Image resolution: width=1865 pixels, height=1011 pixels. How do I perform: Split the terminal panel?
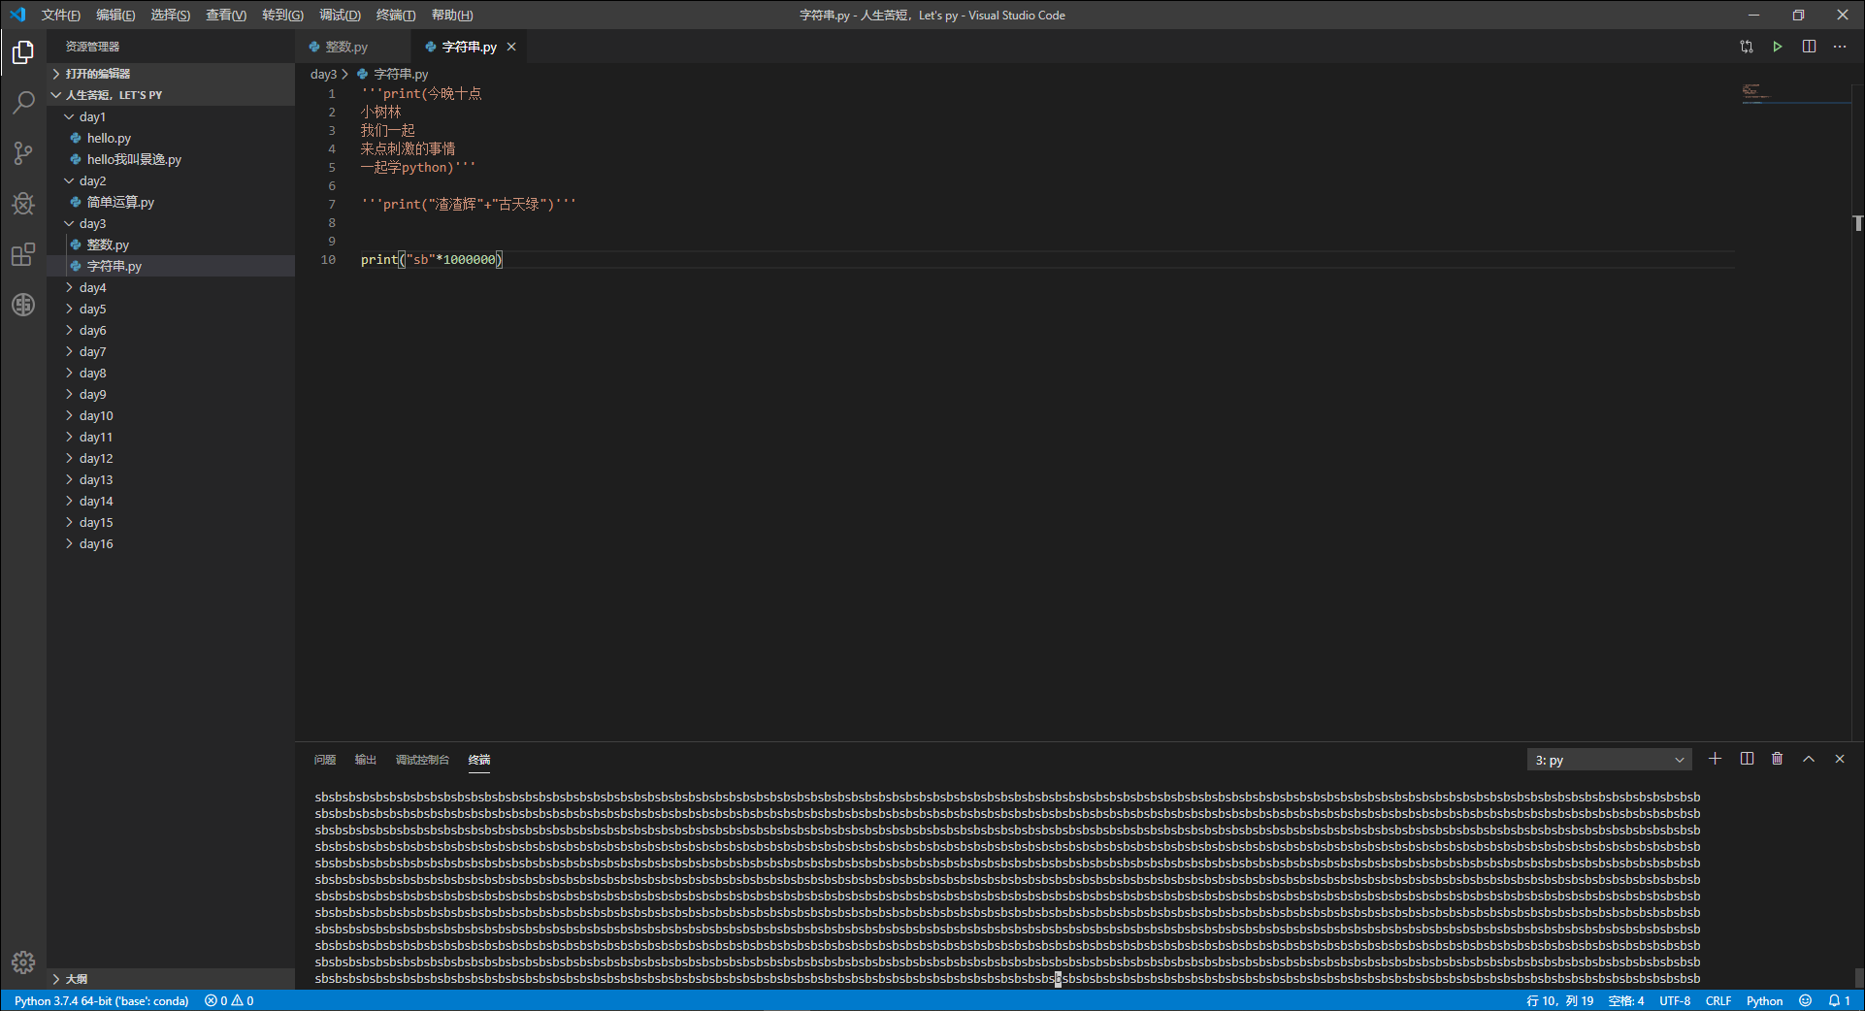coord(1747,759)
